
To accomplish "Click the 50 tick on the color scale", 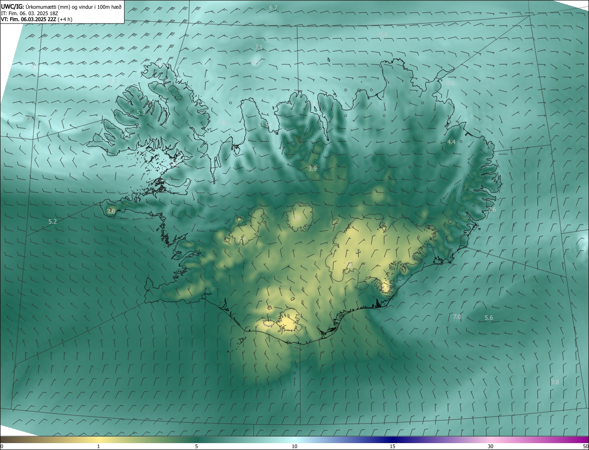I will [585, 446].
